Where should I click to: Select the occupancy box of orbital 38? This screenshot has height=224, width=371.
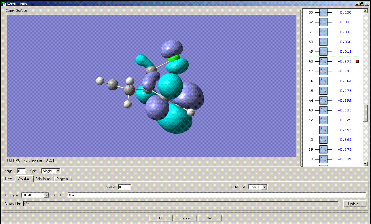coord(323,159)
